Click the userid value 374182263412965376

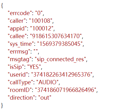[62, 75]
